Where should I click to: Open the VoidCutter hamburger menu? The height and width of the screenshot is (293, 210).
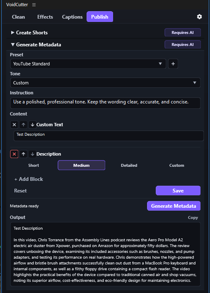(34, 5)
